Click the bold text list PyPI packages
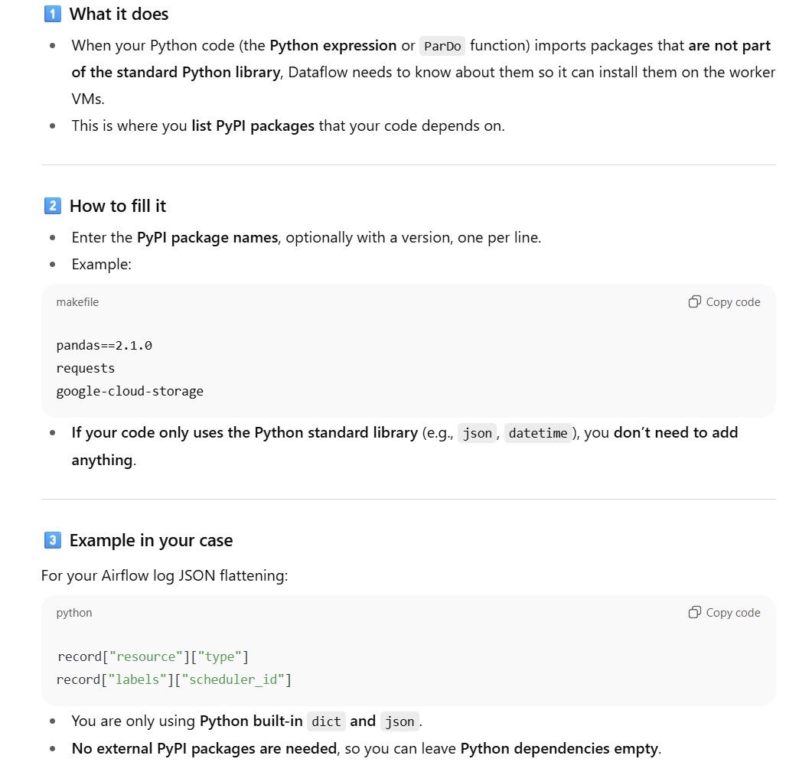This screenshot has width=799, height=775. 253,125
